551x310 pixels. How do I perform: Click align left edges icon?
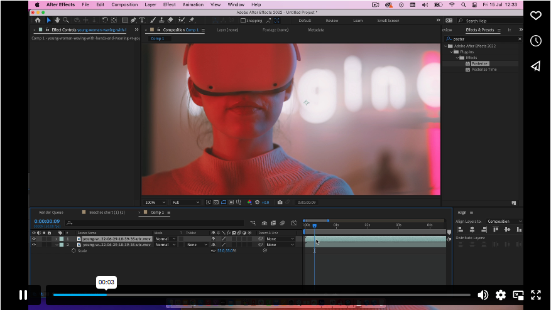(x=461, y=230)
